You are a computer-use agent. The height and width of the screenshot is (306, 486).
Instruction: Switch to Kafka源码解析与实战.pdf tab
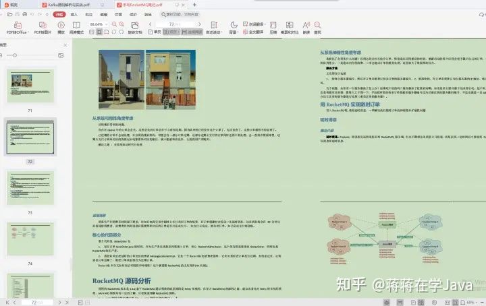click(x=69, y=5)
